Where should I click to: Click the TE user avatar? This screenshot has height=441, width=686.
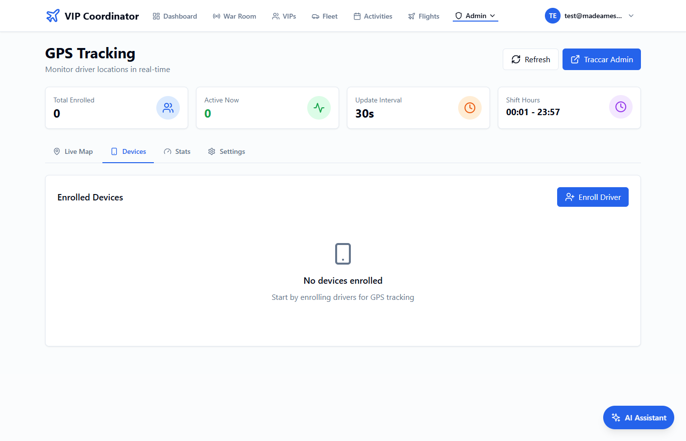[x=553, y=16]
